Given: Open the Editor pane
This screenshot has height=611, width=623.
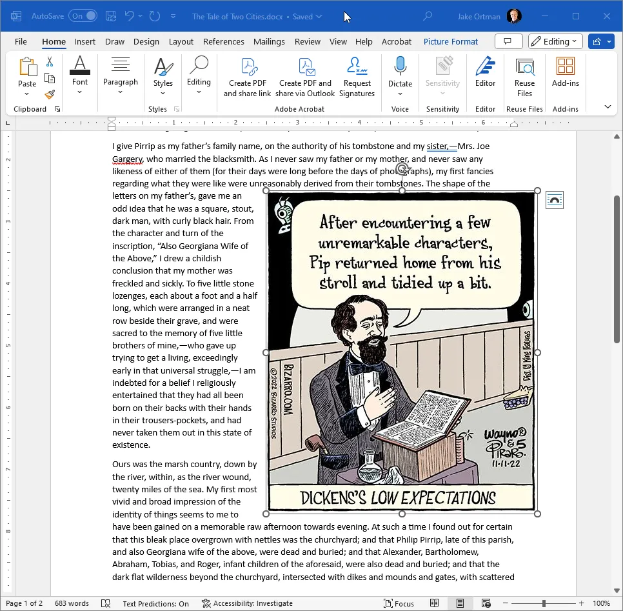Looking at the screenshot, I should (x=485, y=72).
